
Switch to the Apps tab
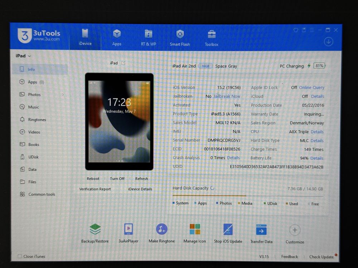(117, 38)
